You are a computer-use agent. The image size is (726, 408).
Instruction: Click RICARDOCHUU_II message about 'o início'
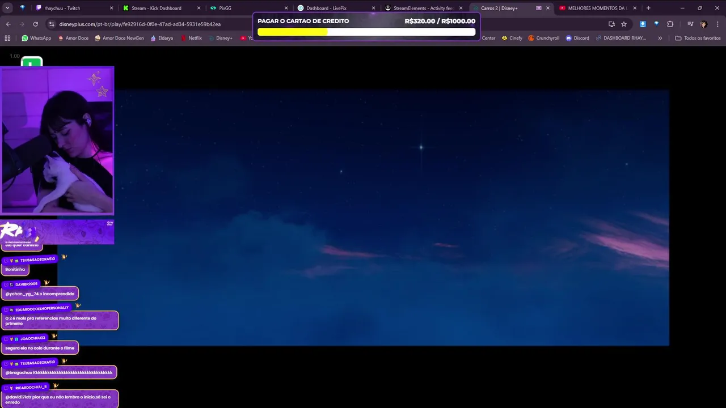pyautogui.click(x=60, y=399)
